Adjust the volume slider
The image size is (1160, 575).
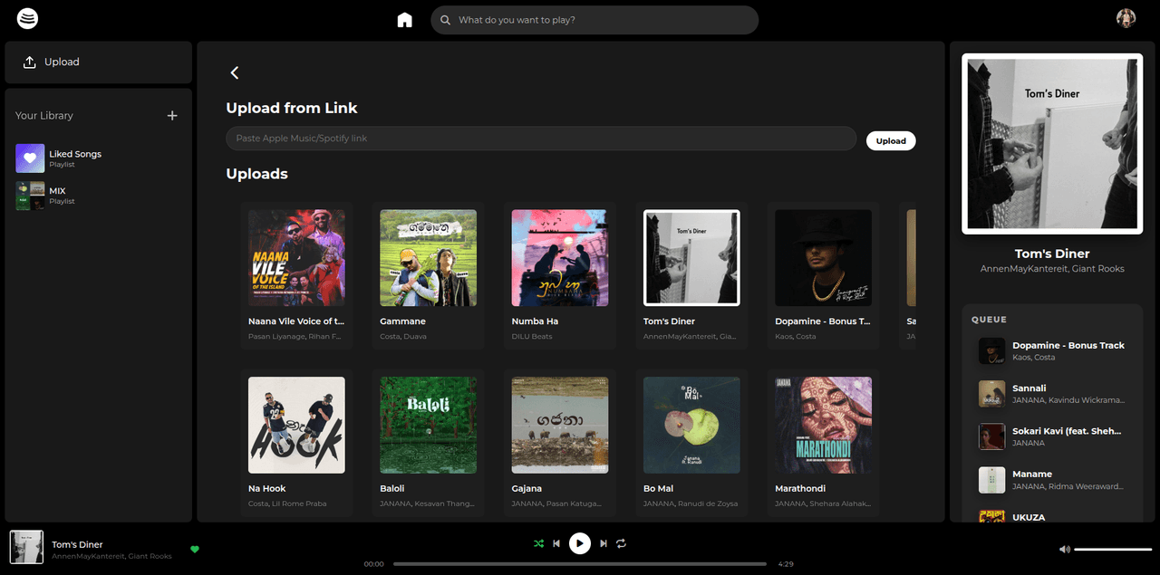(x=1113, y=549)
